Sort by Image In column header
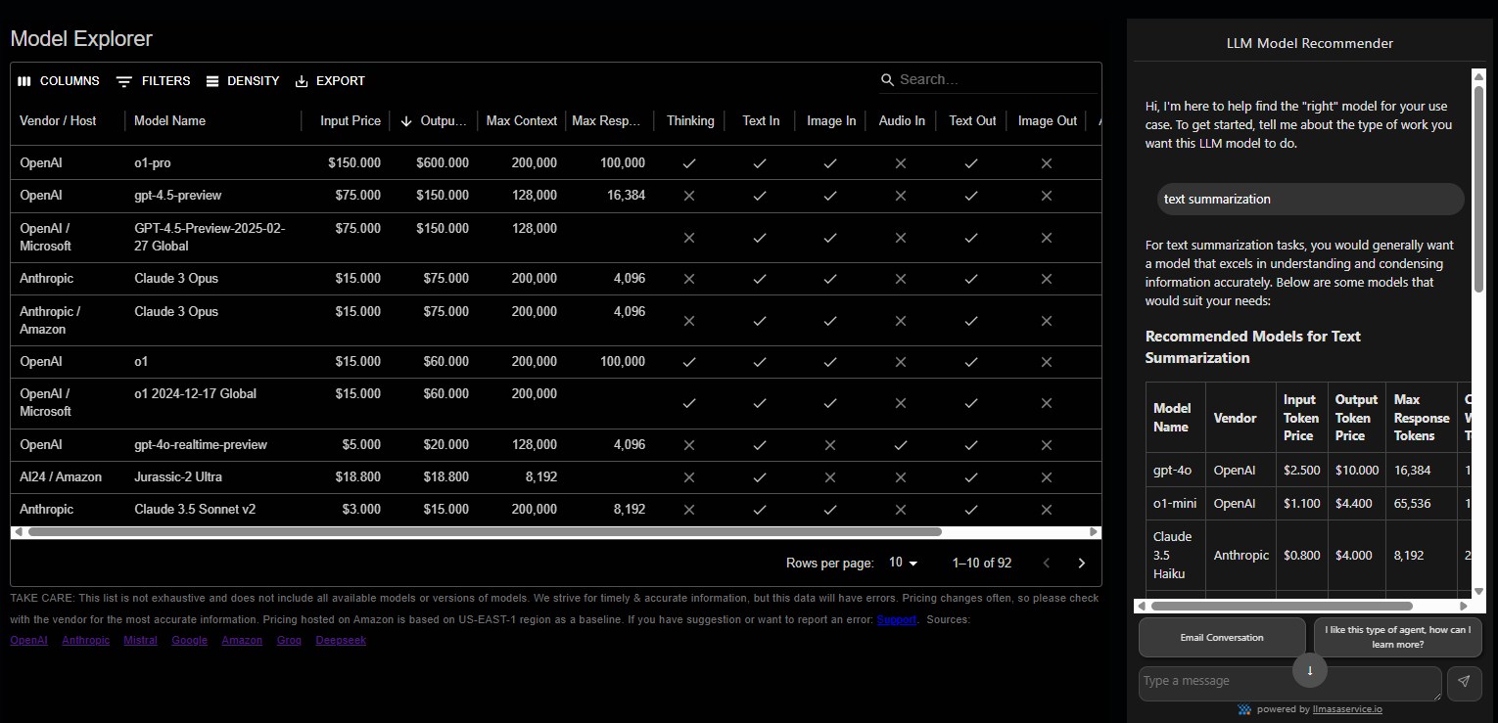 pos(831,120)
